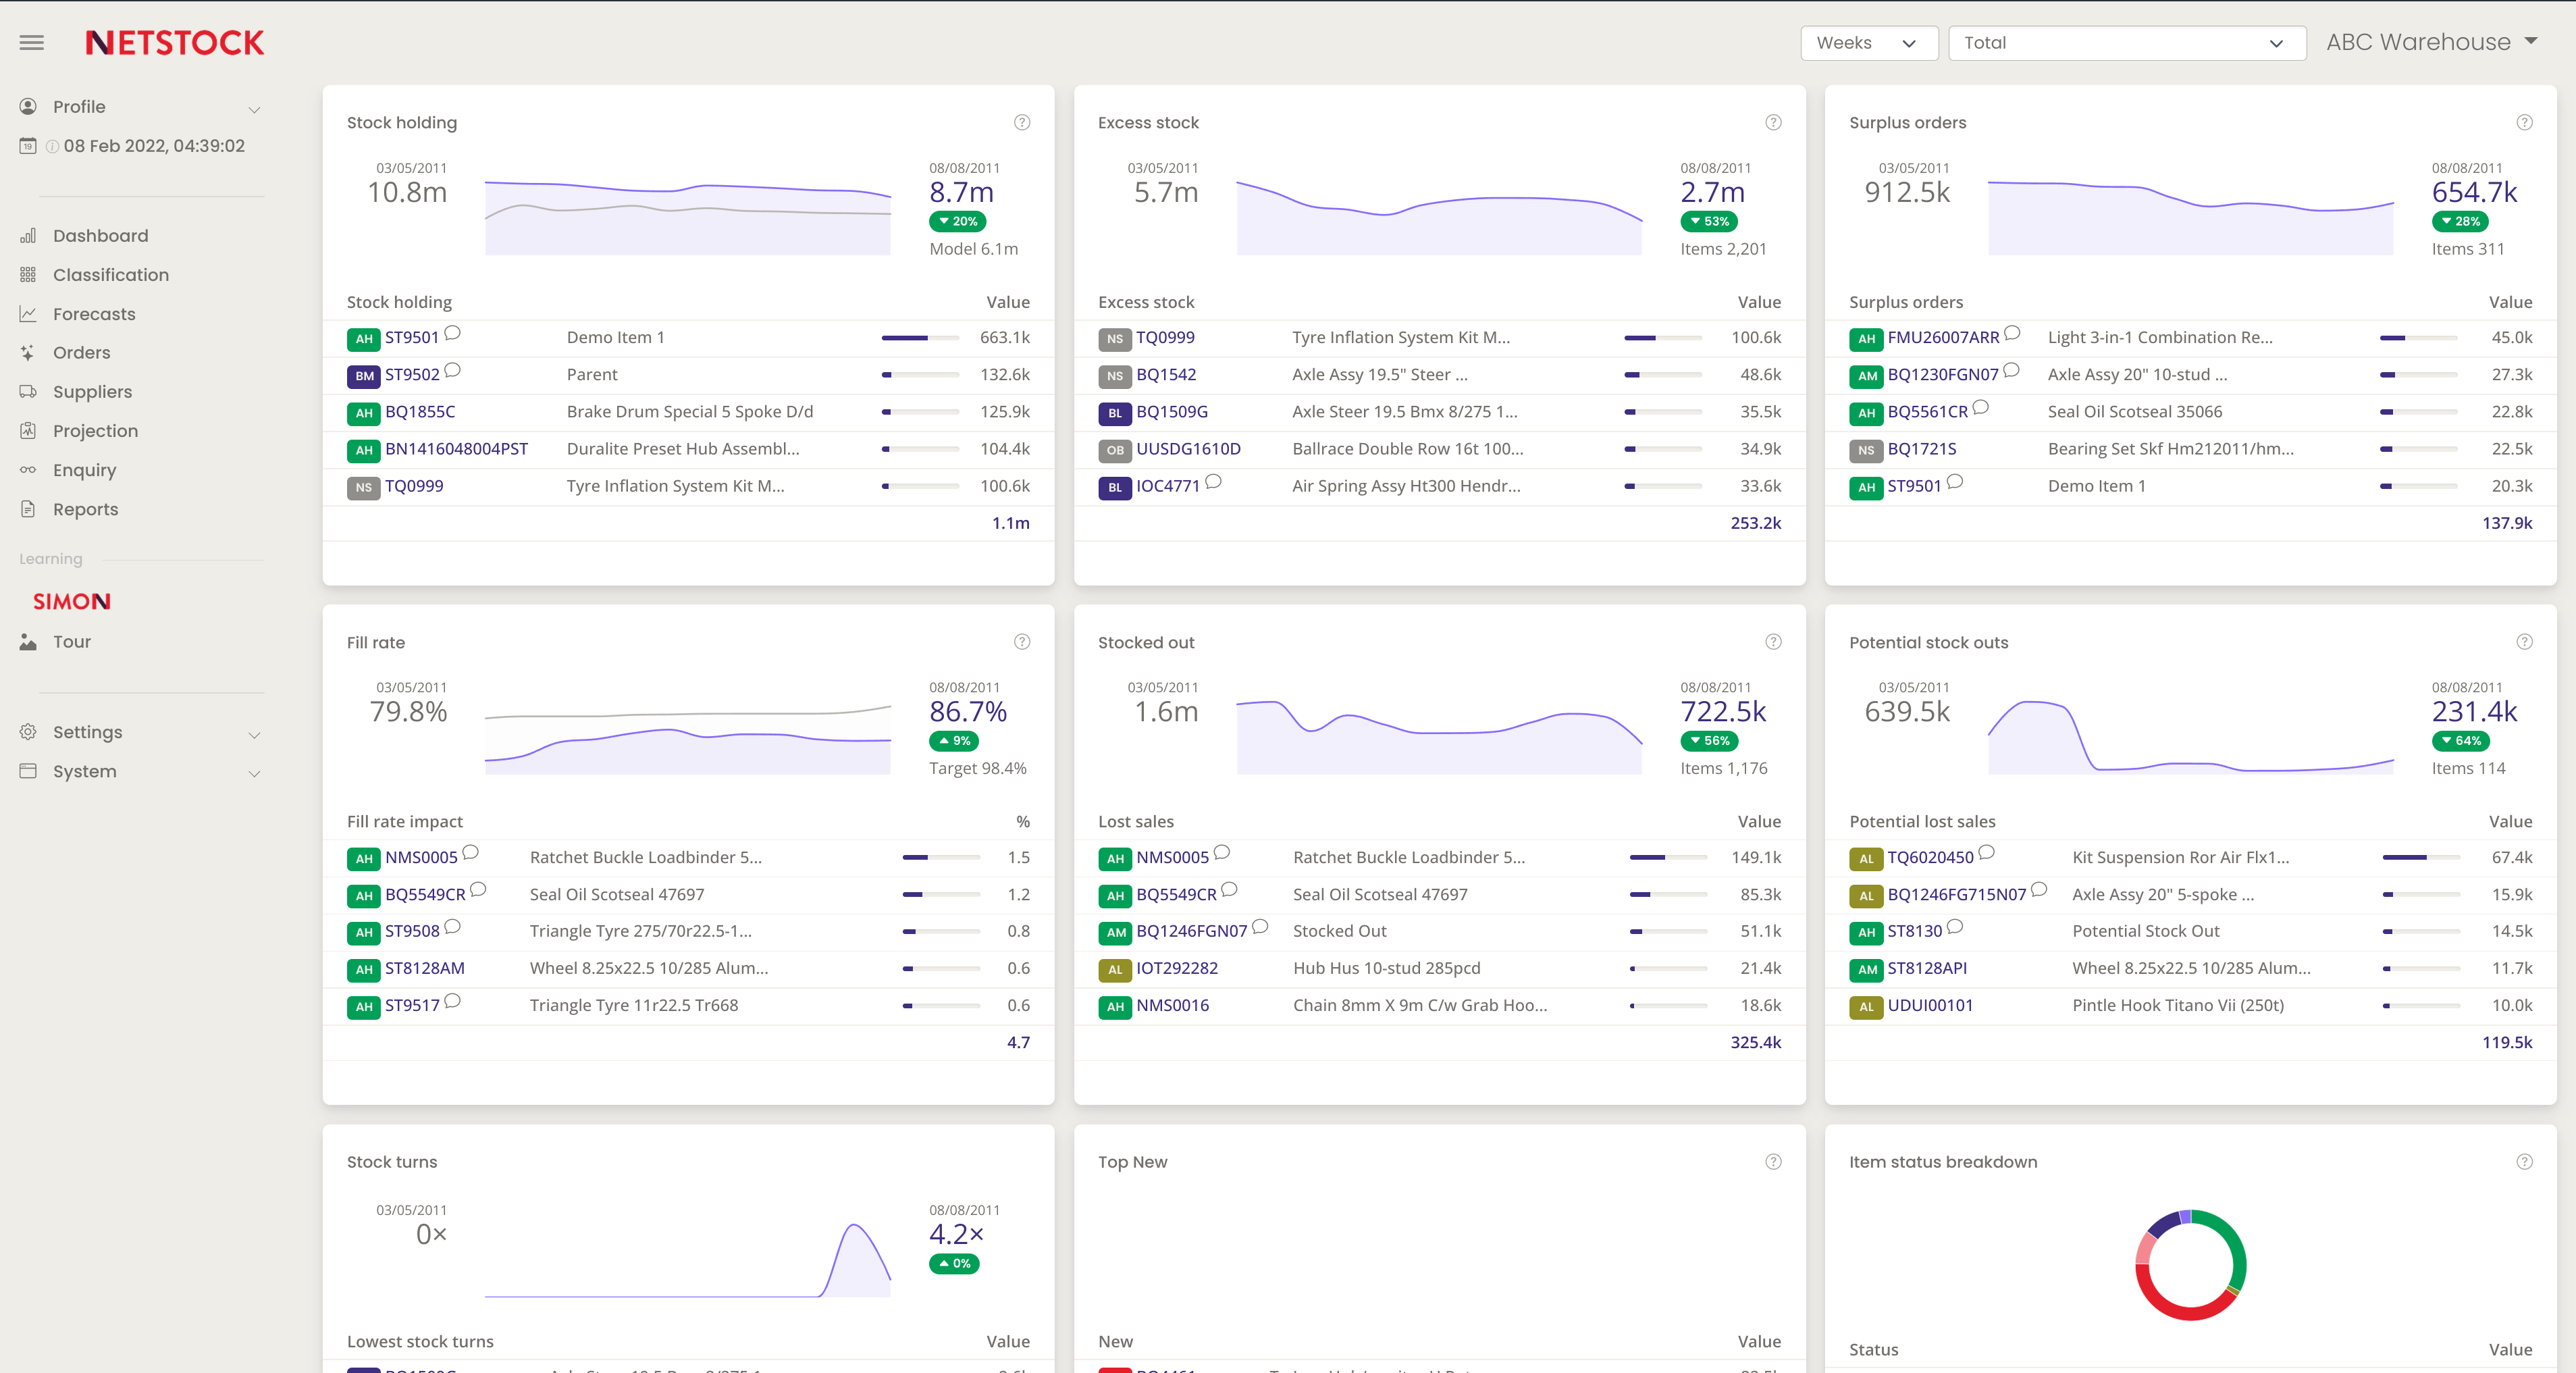Screen dimensions: 2576x1373
Task: Click the SIMON learning link
Action: coord(72,600)
